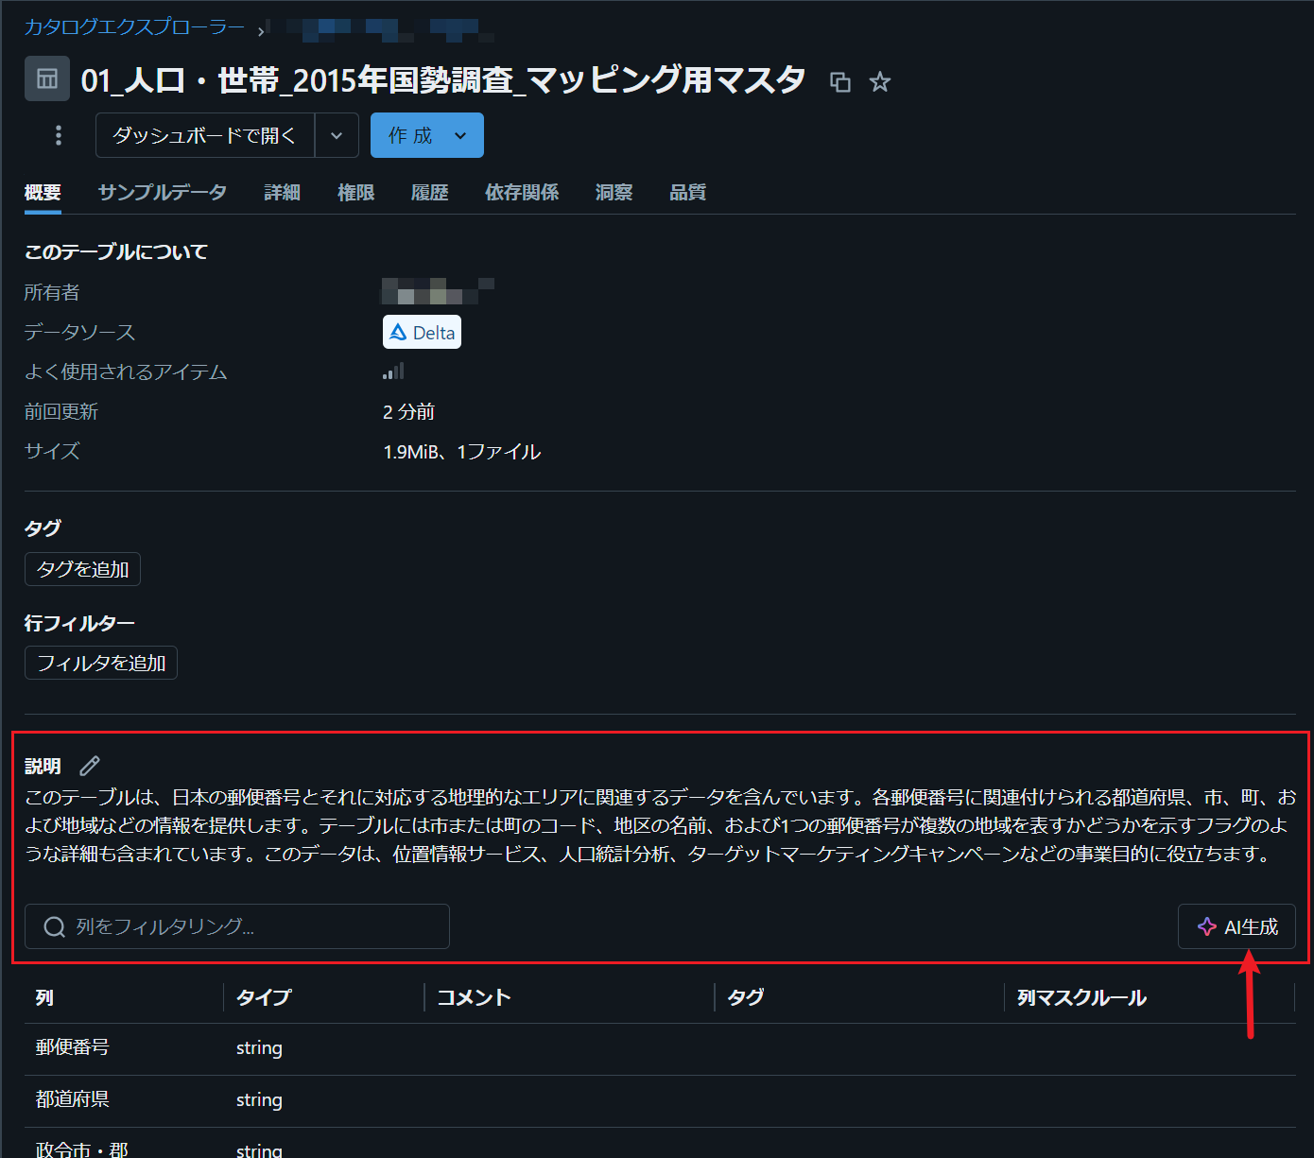
Task: Click the 所有者 label
Action: click(52, 292)
